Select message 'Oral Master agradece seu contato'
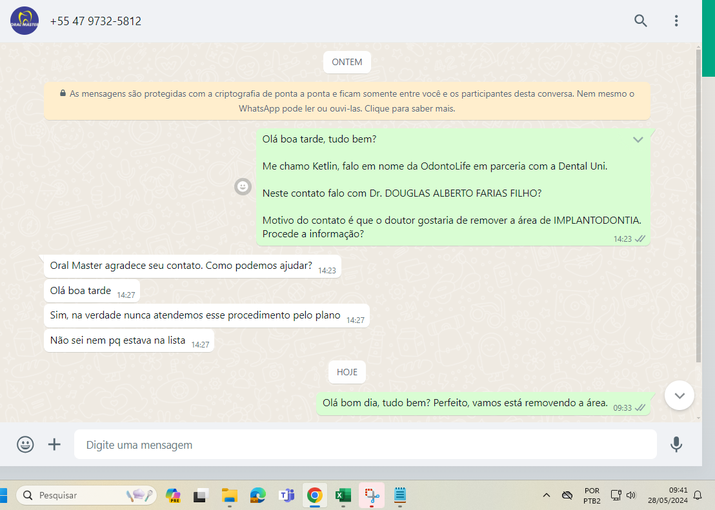715x510 pixels. [192, 266]
